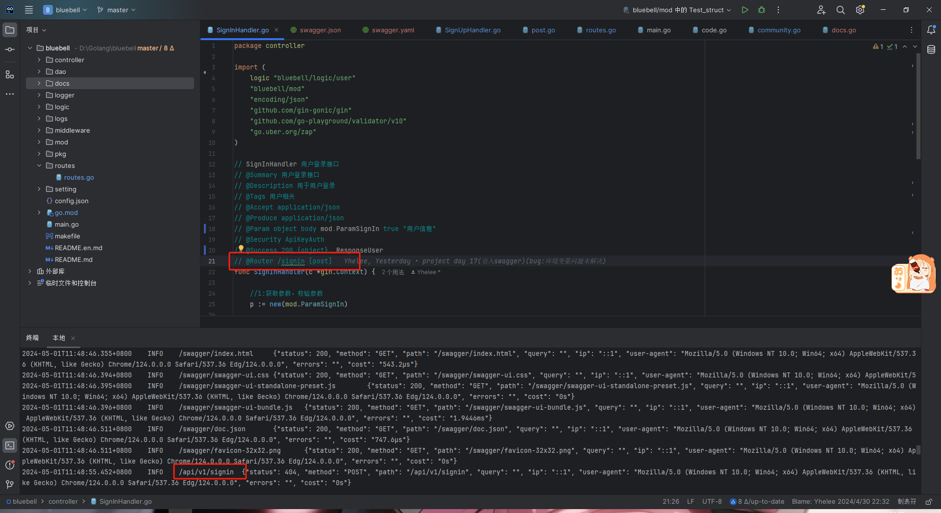Open the Terminal tool window icon

point(10,445)
